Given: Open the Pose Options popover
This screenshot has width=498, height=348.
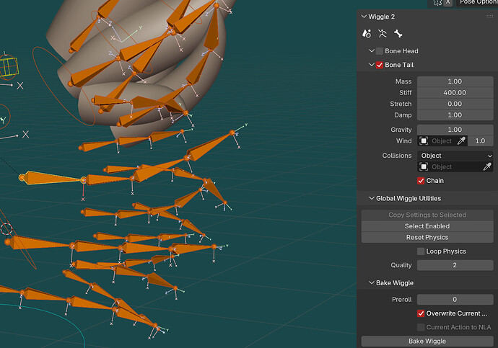Looking at the screenshot, I should coord(477,3).
